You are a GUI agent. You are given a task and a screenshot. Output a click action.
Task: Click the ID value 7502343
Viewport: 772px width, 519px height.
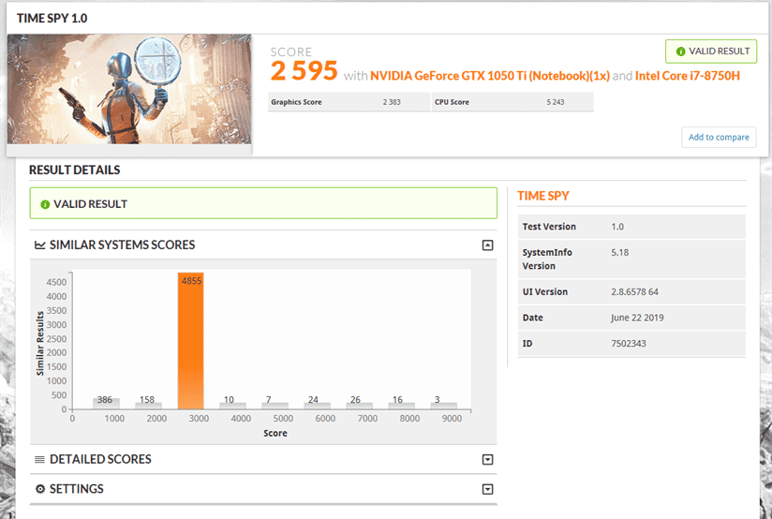click(629, 344)
